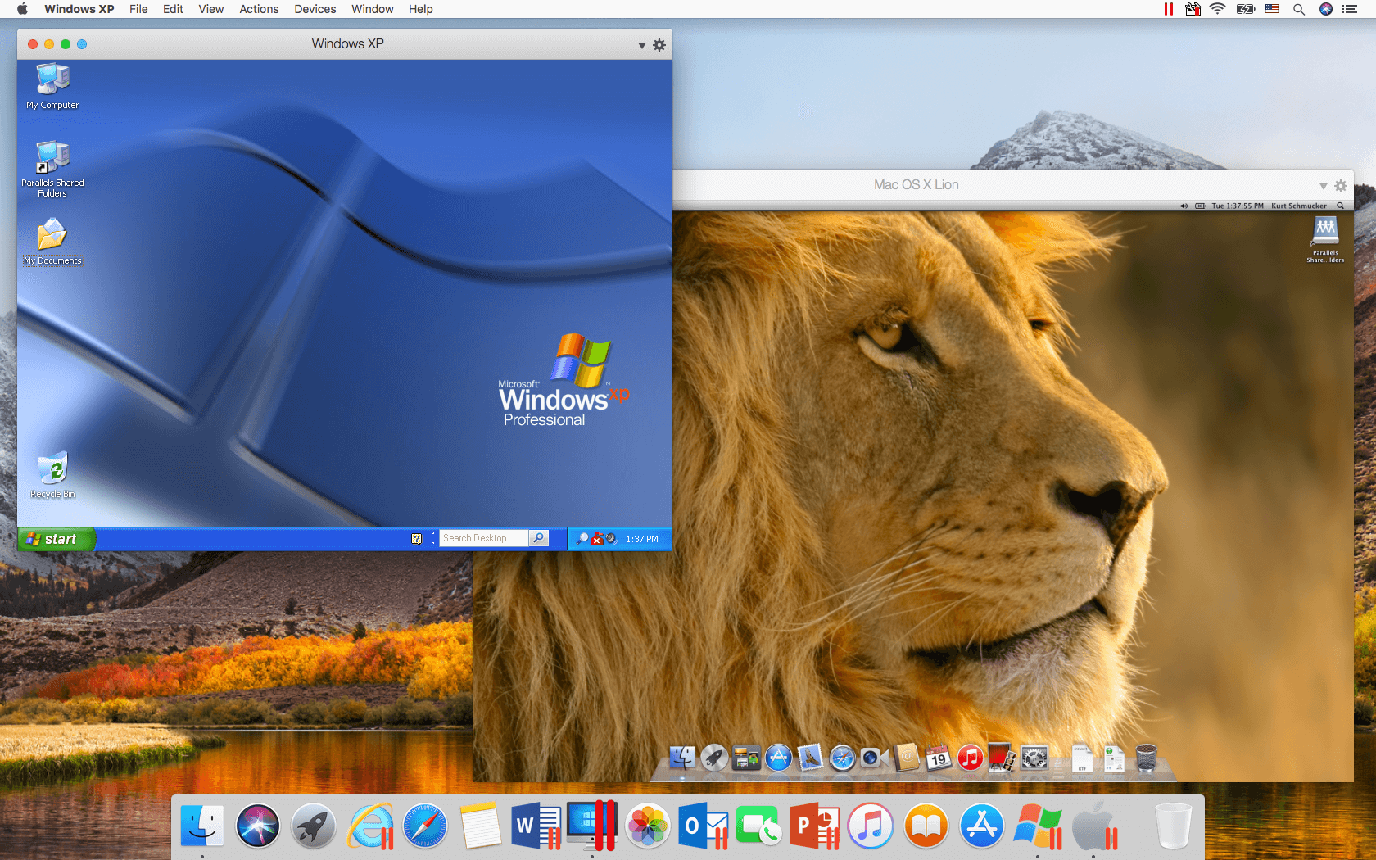Viewport: 1376px width, 860px height.
Task: Open System Preferences in the Lion VM dock
Action: click(x=1034, y=758)
